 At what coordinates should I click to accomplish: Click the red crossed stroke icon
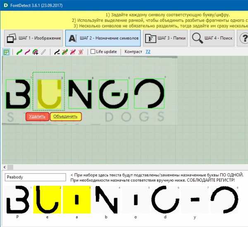coord(73,52)
